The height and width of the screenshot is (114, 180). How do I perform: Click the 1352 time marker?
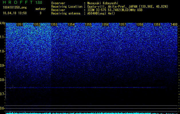(x=37, y=25)
